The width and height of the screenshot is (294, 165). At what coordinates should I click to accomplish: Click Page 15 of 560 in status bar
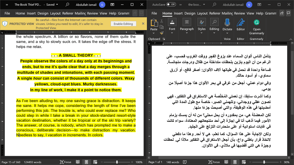(x=11, y=162)
